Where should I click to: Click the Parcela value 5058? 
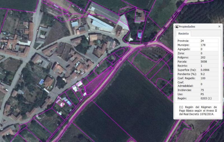[x=204, y=61]
